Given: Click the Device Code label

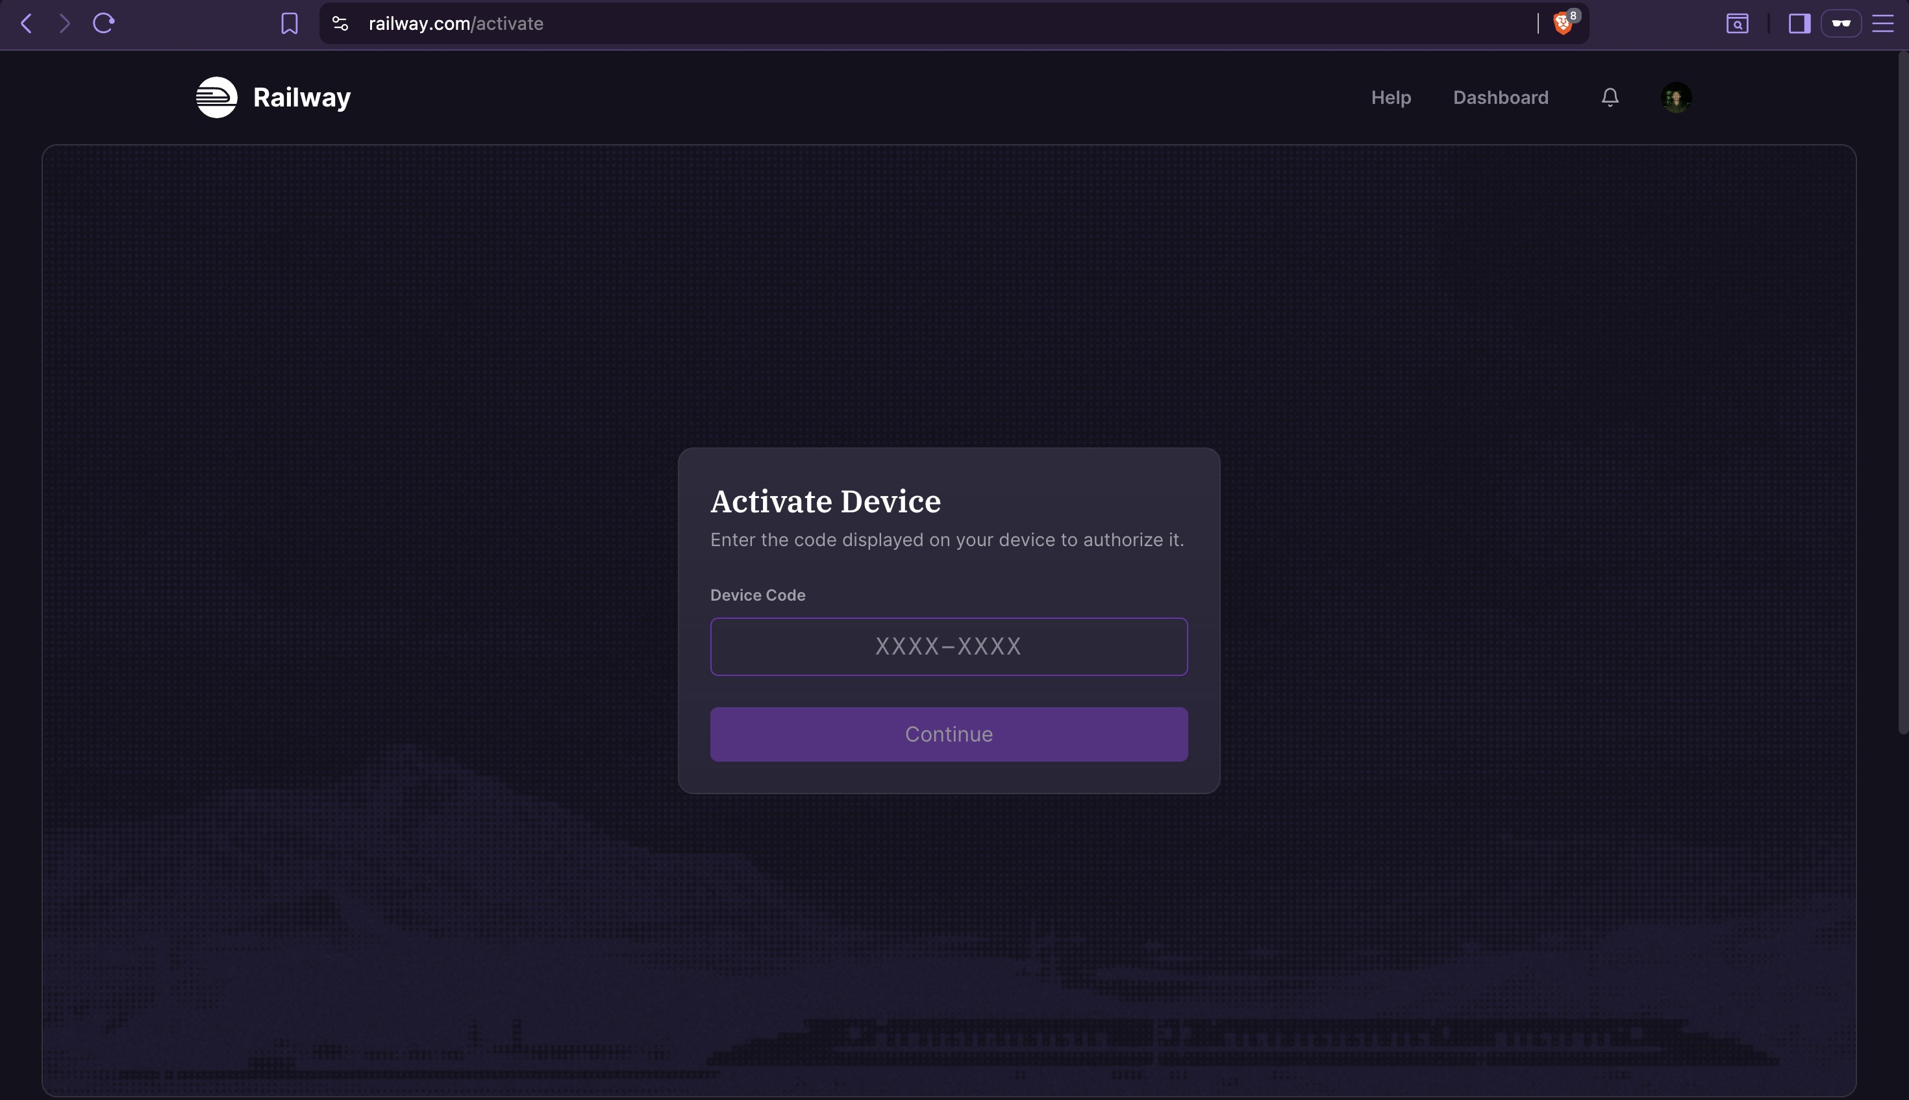Looking at the screenshot, I should pos(758,595).
